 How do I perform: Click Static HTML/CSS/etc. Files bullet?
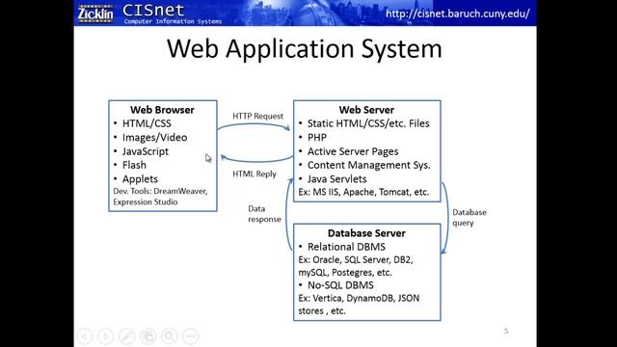pyautogui.click(x=368, y=123)
